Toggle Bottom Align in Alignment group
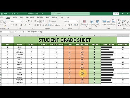This screenshot has width=130, height=98. point(40,21)
